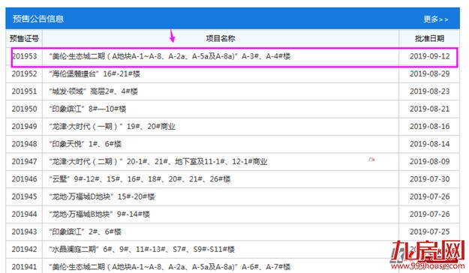The width and height of the screenshot is (469, 273).
Task: Select permit number 201941
Action: 24,267
